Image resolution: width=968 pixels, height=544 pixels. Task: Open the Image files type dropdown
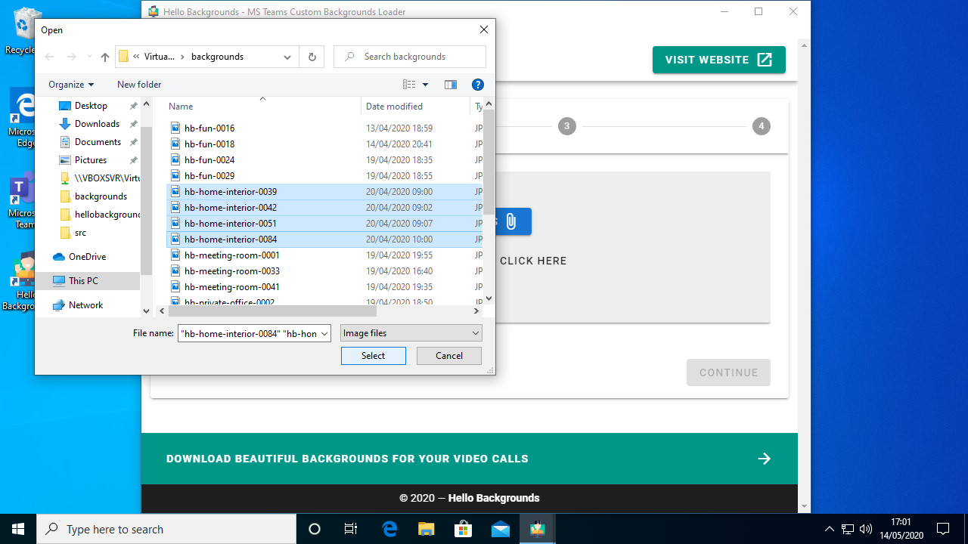tap(411, 333)
